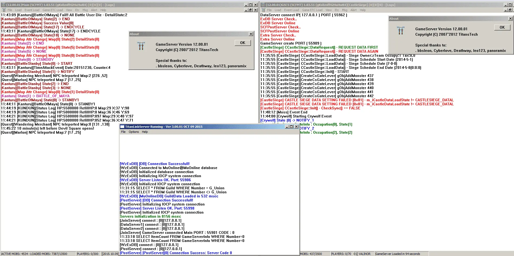Open Etc menu in Main window
The image size is (514, 256).
(x=77, y=10)
